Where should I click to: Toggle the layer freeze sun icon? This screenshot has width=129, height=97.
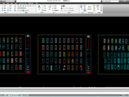click(20, 11)
